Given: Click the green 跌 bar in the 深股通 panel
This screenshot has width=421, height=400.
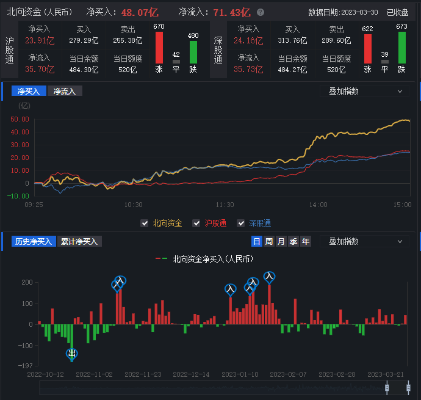Looking at the screenshot, I should point(401,48).
